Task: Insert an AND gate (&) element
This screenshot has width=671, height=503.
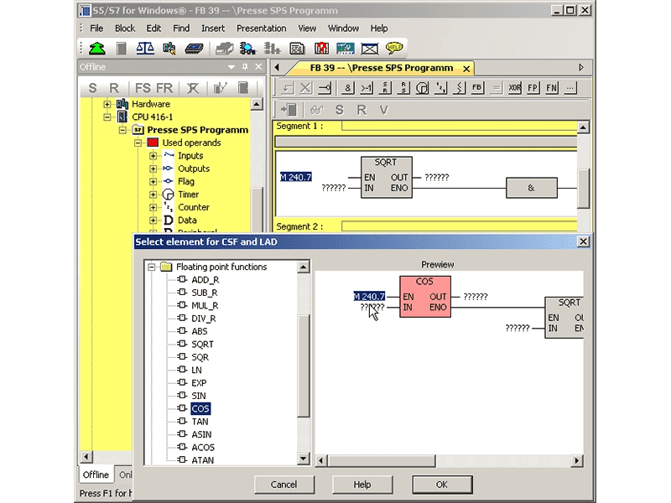Action: tap(348, 88)
